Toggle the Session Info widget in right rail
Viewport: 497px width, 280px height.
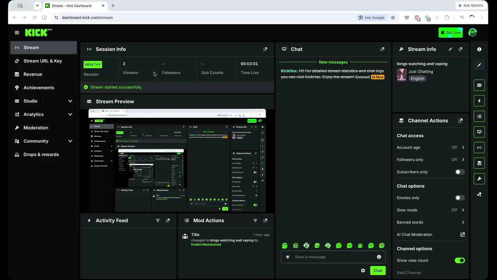(x=479, y=147)
